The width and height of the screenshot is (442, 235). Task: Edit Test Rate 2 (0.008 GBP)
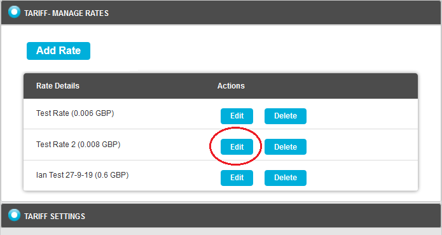tap(237, 146)
